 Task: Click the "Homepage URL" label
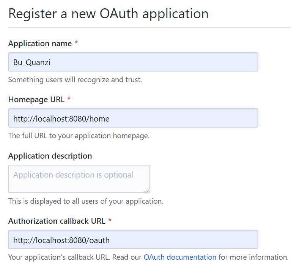36,100
